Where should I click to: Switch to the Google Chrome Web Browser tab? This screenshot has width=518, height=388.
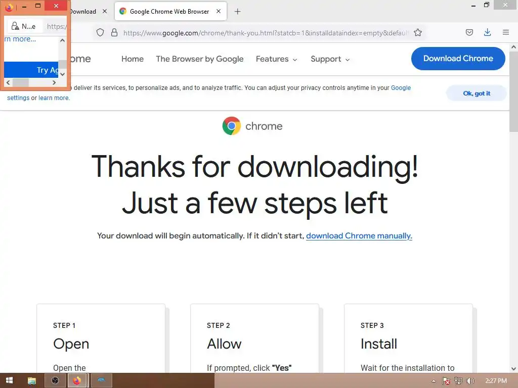coord(170,12)
